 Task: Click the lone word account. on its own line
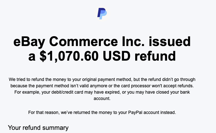[x=102, y=98]
